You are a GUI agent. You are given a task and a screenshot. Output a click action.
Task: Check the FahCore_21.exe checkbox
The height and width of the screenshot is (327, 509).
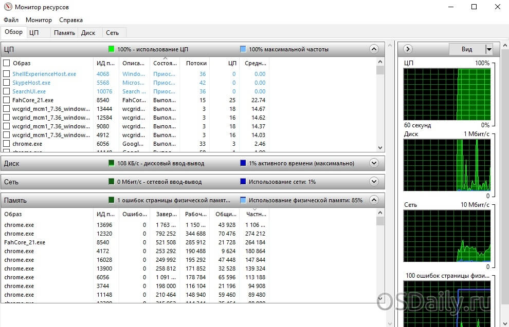coord(6,100)
